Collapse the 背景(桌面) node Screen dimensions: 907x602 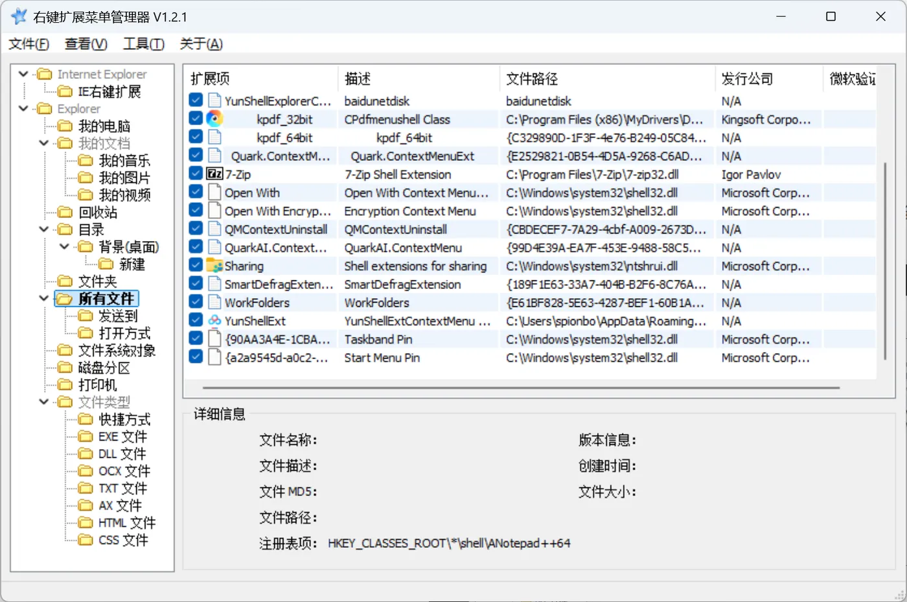click(x=65, y=246)
